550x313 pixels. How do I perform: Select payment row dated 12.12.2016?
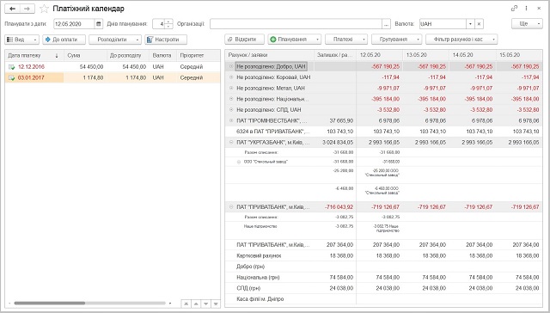point(113,67)
